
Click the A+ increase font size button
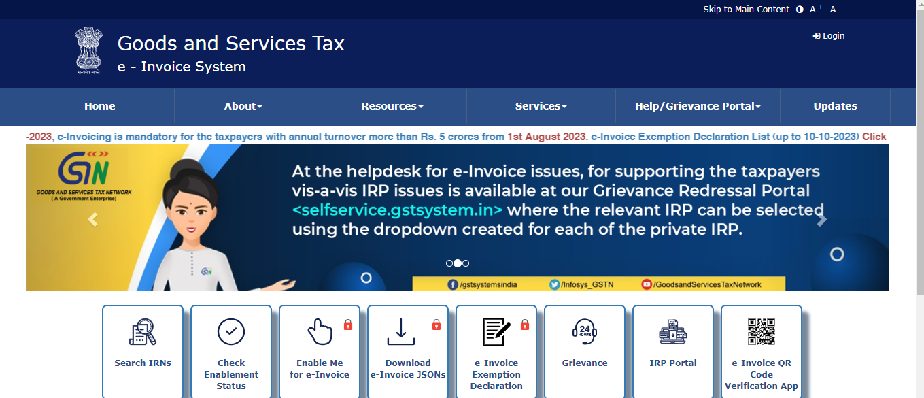pyautogui.click(x=817, y=10)
